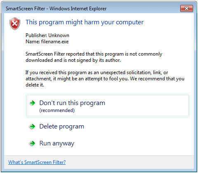
Task: Click the word Unknown after Publisher
Action: (x=59, y=35)
